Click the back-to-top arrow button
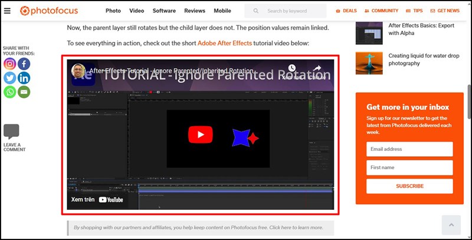 [451, 225]
